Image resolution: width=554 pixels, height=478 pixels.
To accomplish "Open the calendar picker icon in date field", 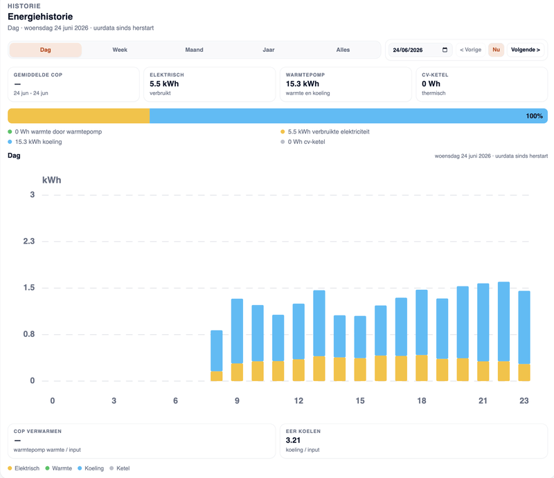I will click(x=445, y=50).
